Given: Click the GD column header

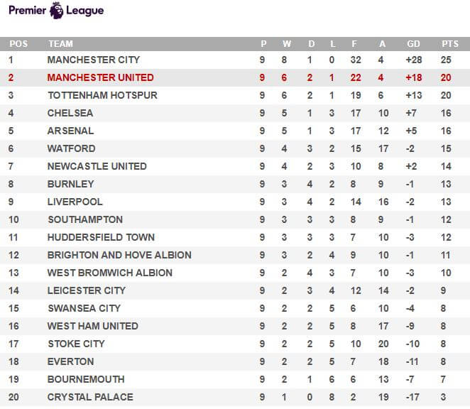Looking at the screenshot, I should tap(413, 44).
